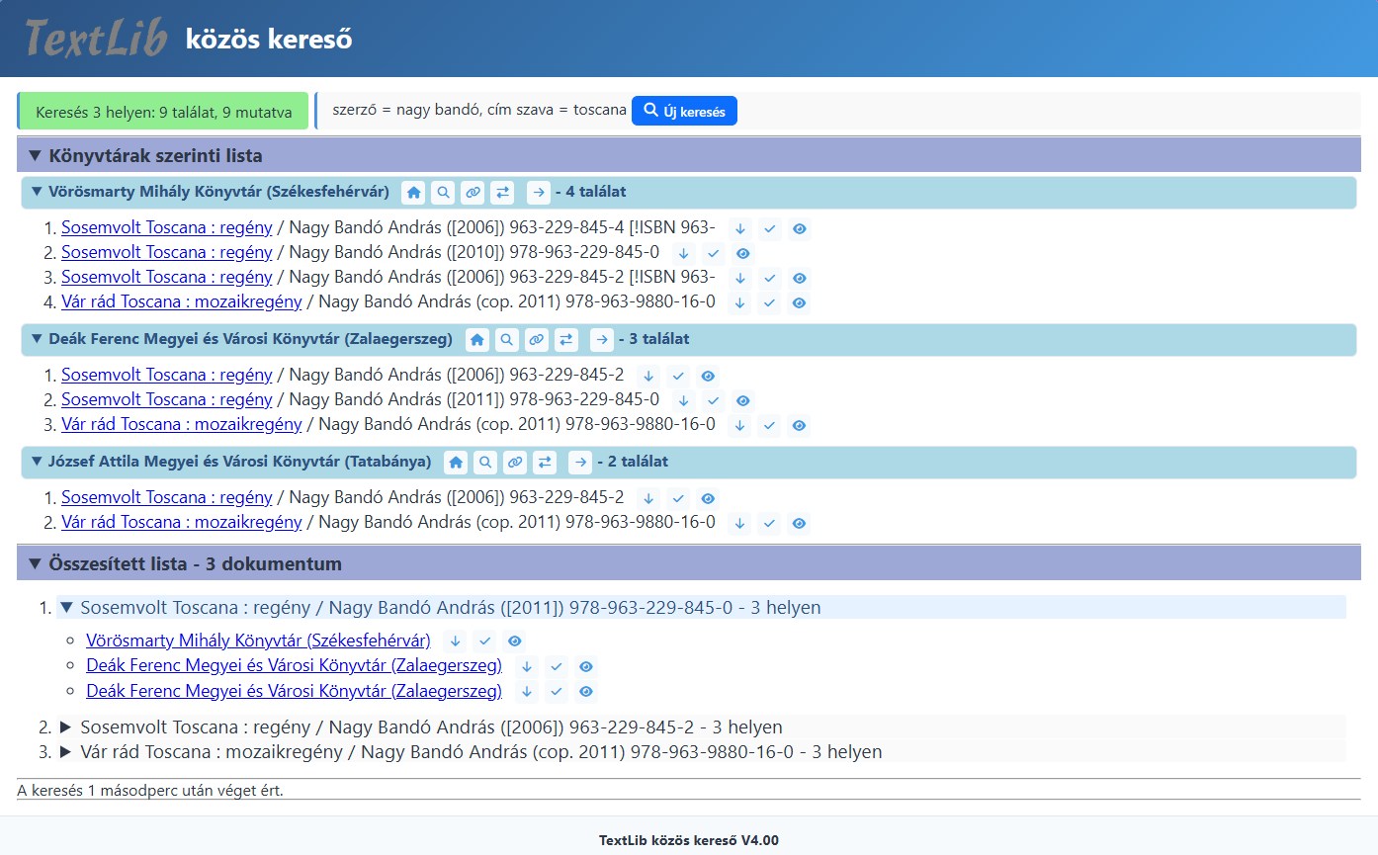Click the TextLib logo in header

click(x=96, y=39)
